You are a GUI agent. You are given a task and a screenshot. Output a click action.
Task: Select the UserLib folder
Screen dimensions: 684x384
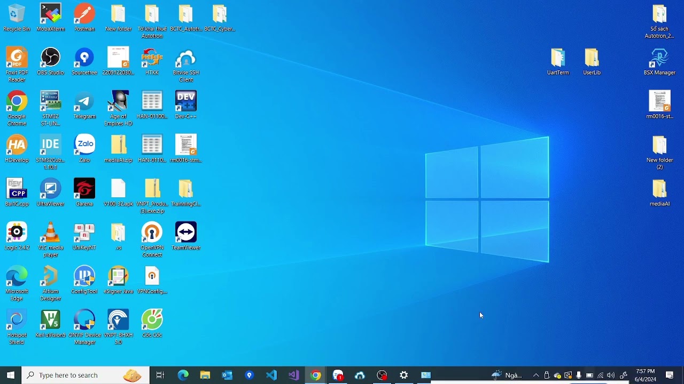point(592,61)
